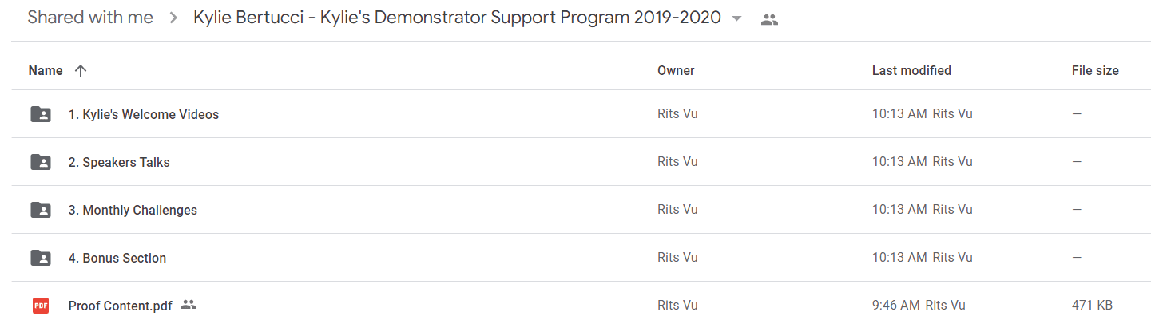Viewport: 1151px width, 324px height.
Task: Select the 3. Monthly Challenges row name
Action: pos(133,210)
